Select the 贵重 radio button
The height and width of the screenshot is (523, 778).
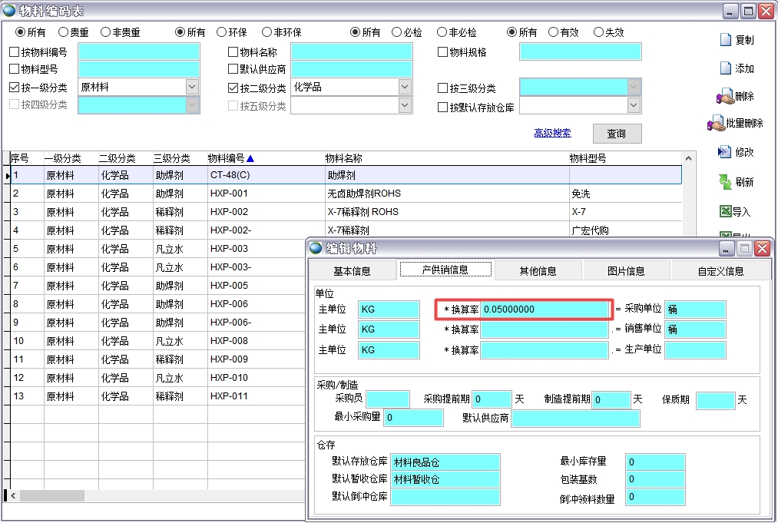(63, 32)
